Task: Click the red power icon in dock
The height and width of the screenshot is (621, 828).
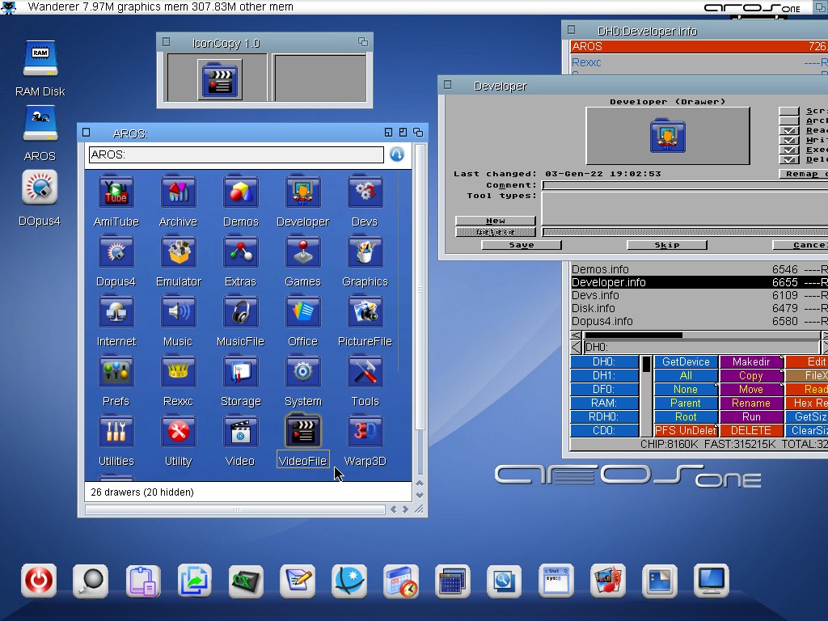Action: pos(39,581)
